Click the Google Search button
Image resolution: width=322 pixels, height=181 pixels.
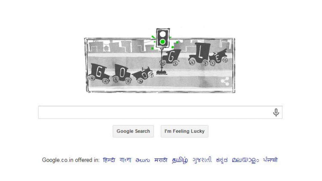click(x=133, y=131)
